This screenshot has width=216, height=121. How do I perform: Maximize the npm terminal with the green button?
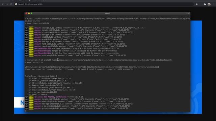pos(31,13)
